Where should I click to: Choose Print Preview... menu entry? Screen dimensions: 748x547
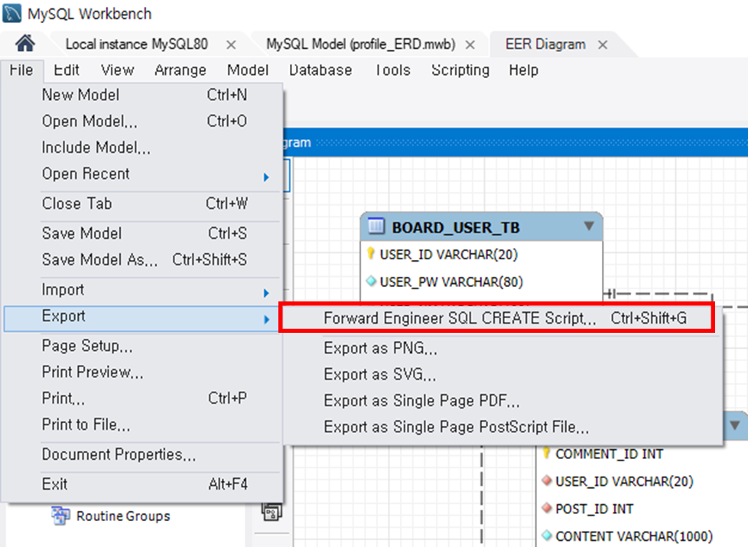[142, 373]
